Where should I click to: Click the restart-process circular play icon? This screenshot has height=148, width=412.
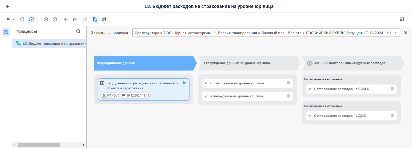[x=55, y=20]
